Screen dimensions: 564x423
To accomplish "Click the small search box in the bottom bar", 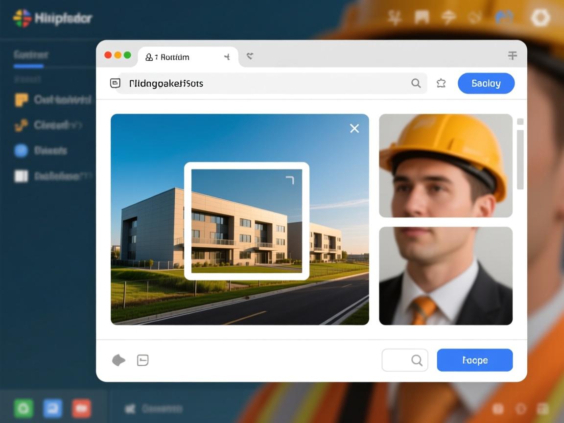I will point(404,360).
